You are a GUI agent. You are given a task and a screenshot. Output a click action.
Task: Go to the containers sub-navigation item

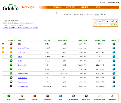(x=68, y=14)
